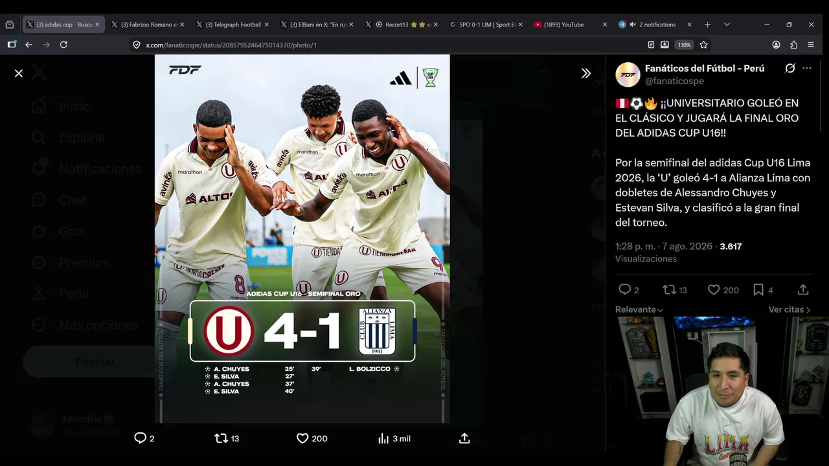Reset the 130% zoom level indicator
Screen dimensions: 829x466
click(x=684, y=45)
